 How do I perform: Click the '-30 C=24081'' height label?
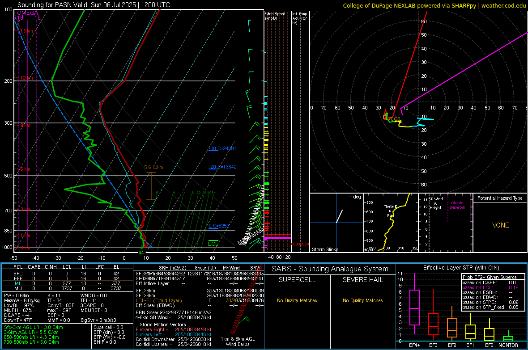(223, 148)
